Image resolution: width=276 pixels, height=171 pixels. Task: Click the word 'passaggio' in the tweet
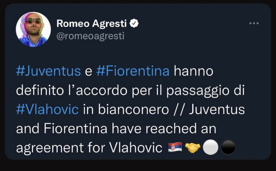tap(198, 91)
